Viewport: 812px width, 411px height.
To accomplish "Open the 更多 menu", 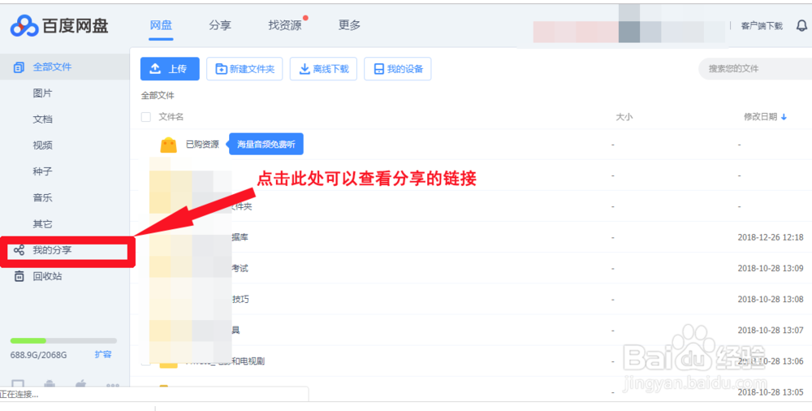I will [349, 25].
